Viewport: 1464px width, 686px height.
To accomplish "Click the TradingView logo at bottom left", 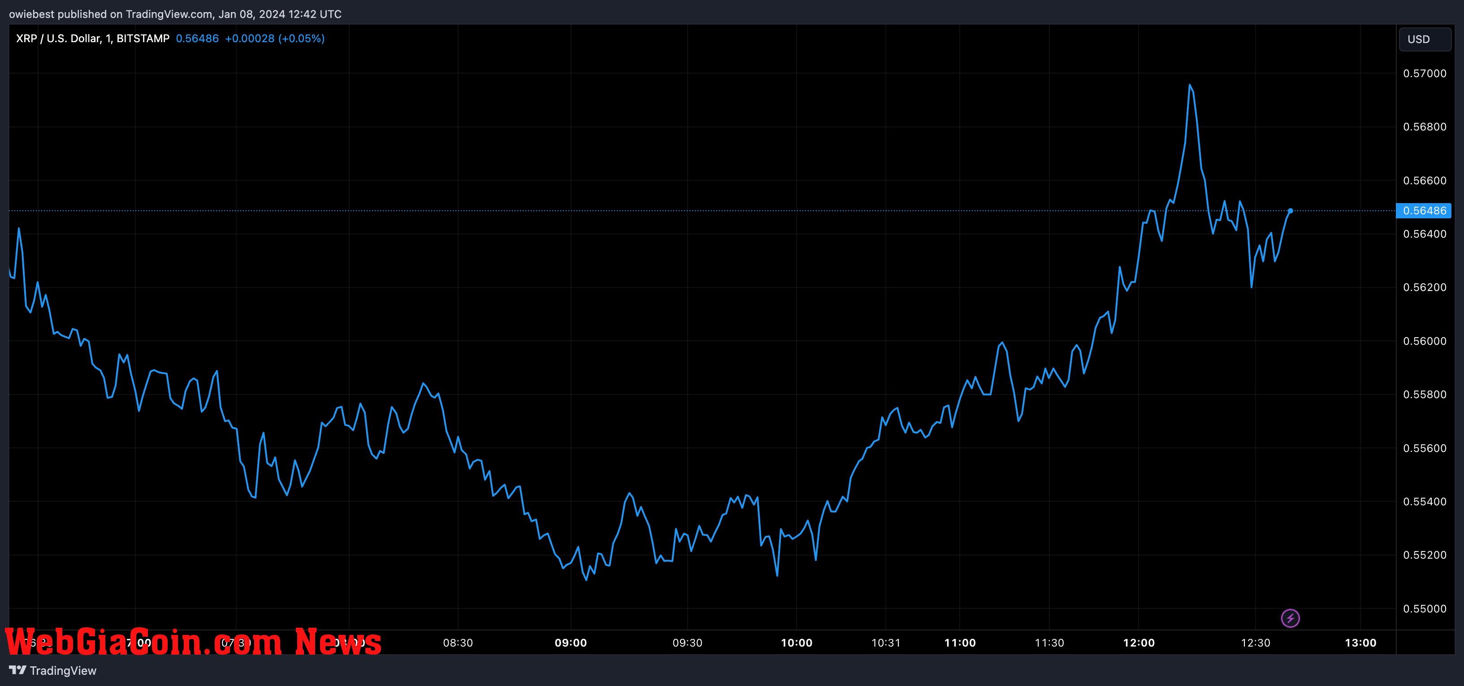I will [53, 671].
